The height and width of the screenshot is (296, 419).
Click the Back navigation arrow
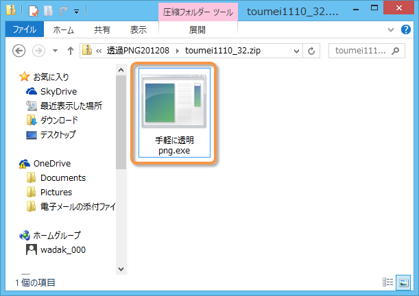click(x=19, y=51)
